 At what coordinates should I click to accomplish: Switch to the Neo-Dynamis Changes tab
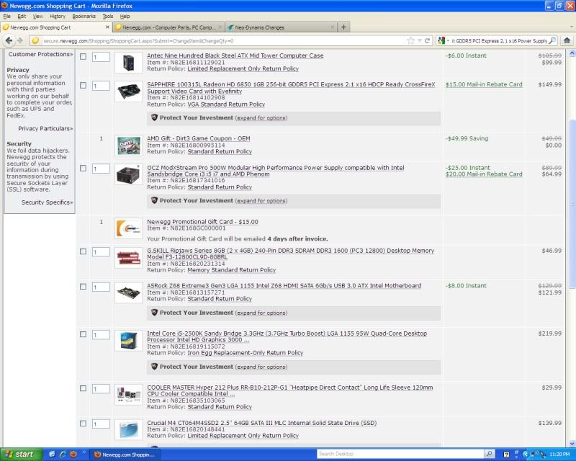[x=281, y=27]
